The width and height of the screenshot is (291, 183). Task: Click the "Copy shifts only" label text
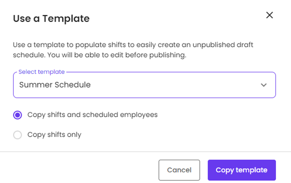pyautogui.click(x=54, y=135)
